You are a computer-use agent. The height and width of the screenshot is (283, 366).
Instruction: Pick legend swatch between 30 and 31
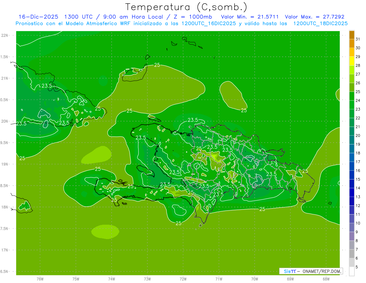[x=352, y=44]
